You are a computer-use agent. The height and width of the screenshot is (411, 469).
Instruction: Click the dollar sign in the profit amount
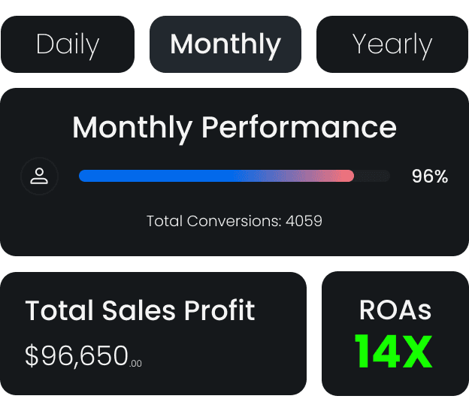32,355
